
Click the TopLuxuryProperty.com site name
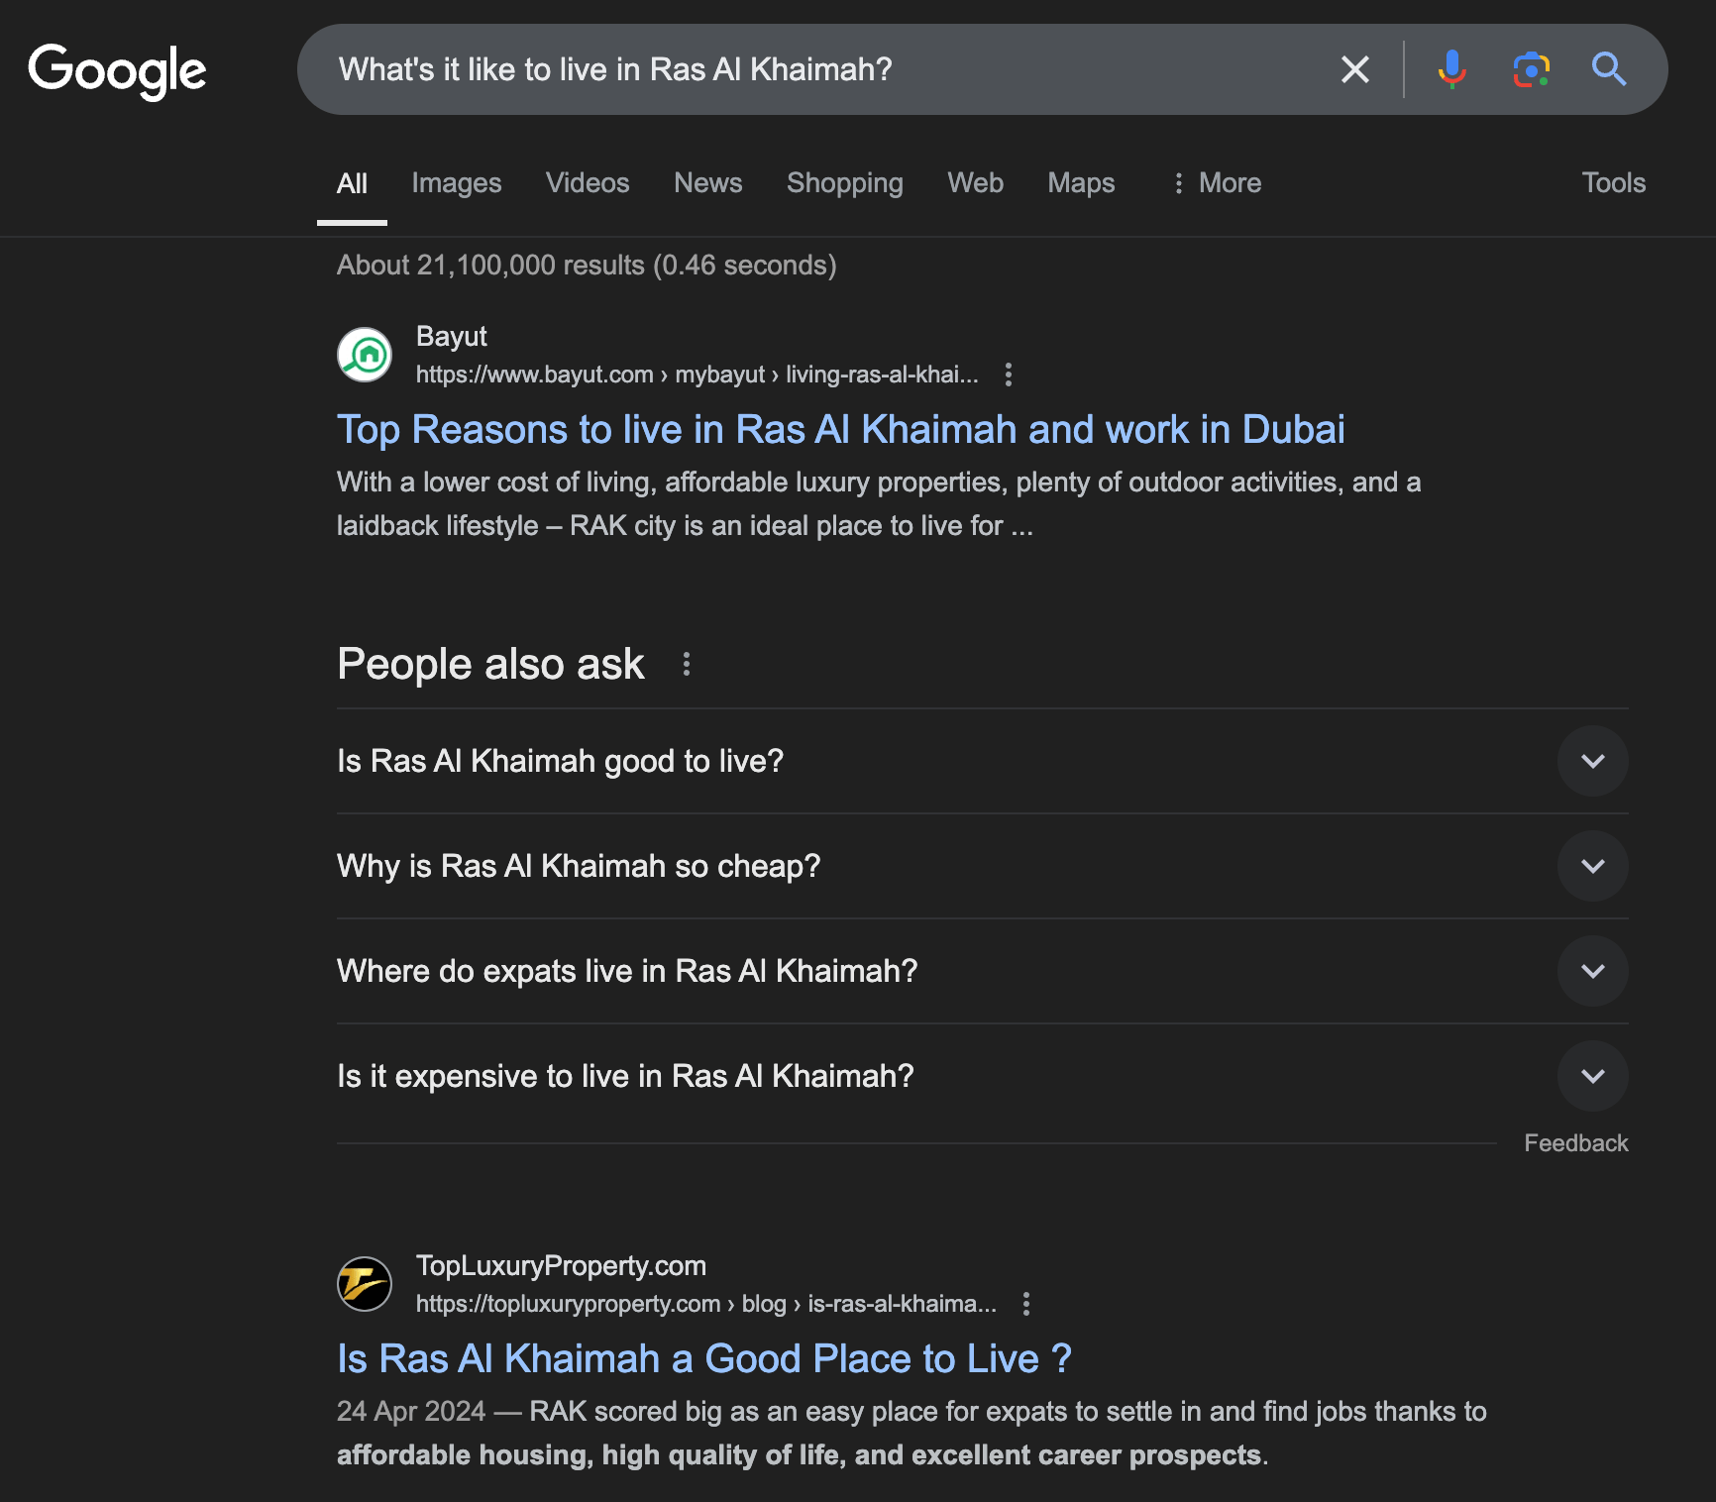[561, 1266]
